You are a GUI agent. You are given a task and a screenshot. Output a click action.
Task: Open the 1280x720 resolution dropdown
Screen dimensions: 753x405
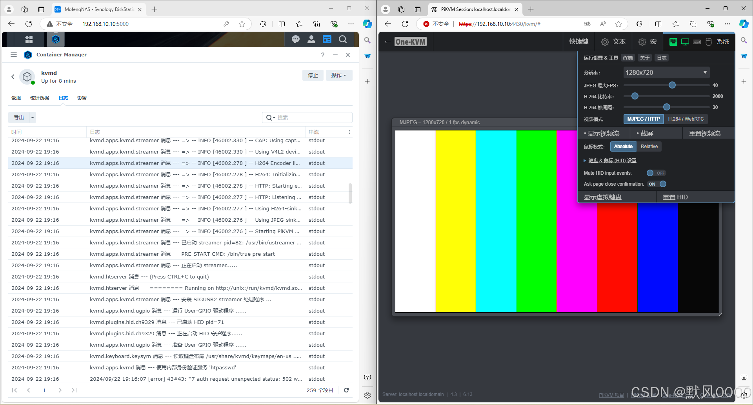point(666,72)
